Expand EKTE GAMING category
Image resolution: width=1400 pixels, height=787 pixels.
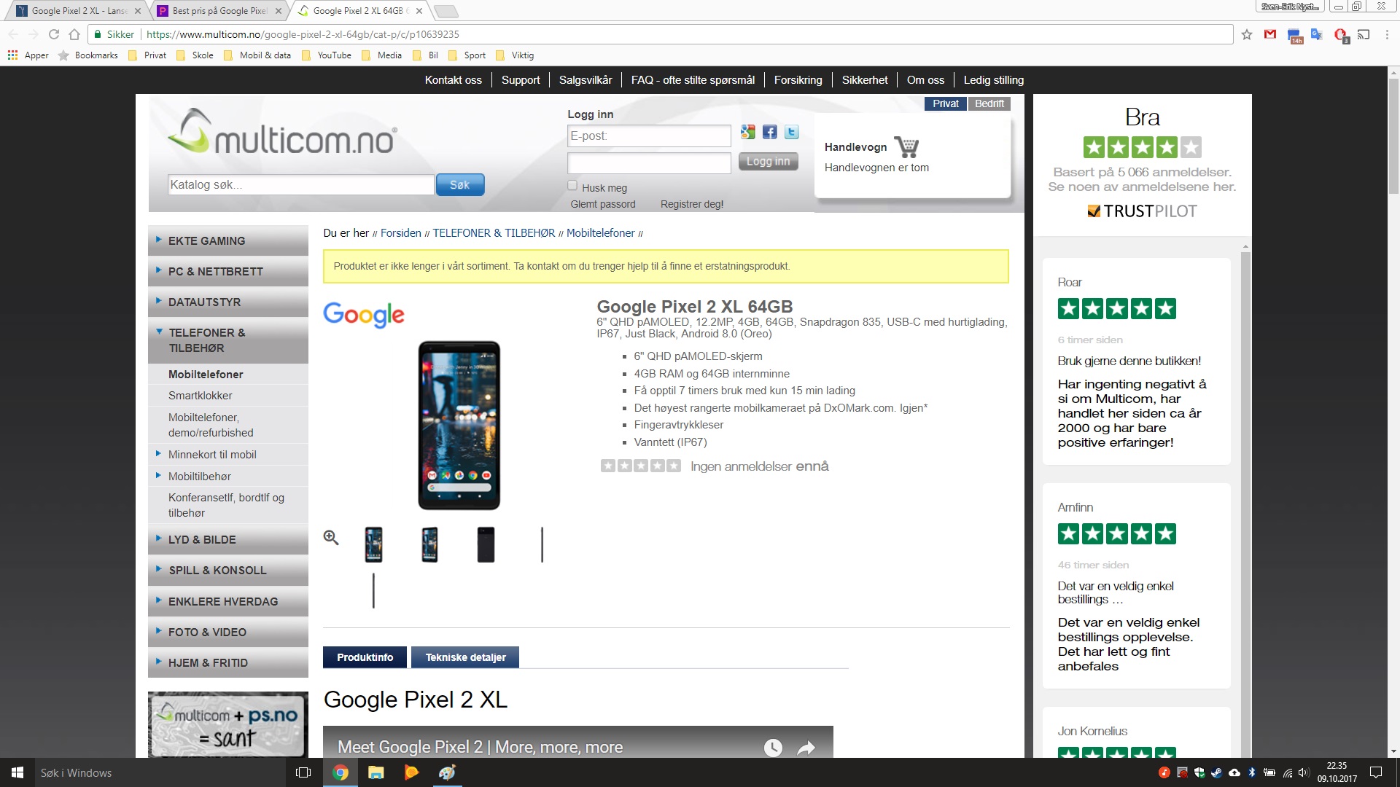click(x=228, y=240)
